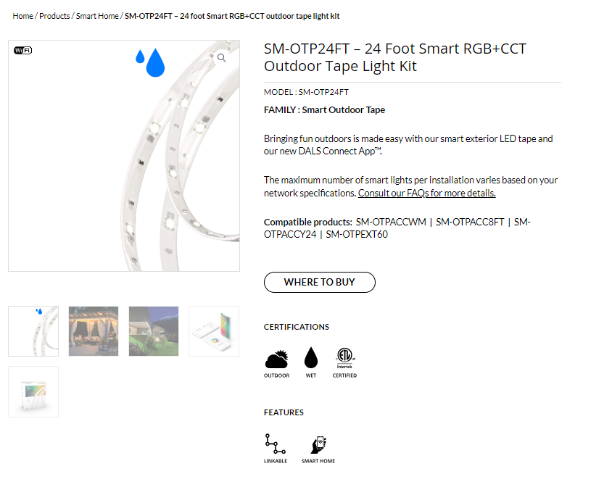Image resolution: width=612 pixels, height=503 pixels.
Task: Click the Outdoor certification cloud icon
Action: [277, 359]
